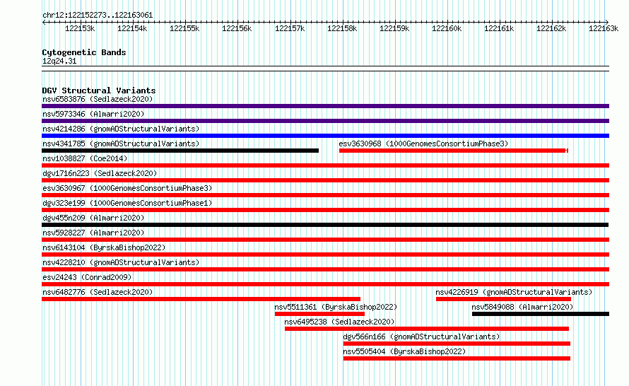Screen dimensions: 629x386
Task: Click the short red bar below esv3630968
Action: point(453,151)
